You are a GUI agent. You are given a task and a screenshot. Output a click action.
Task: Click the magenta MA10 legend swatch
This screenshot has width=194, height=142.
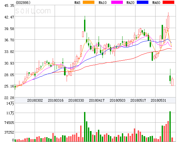pyautogui.click(x=116, y=3)
